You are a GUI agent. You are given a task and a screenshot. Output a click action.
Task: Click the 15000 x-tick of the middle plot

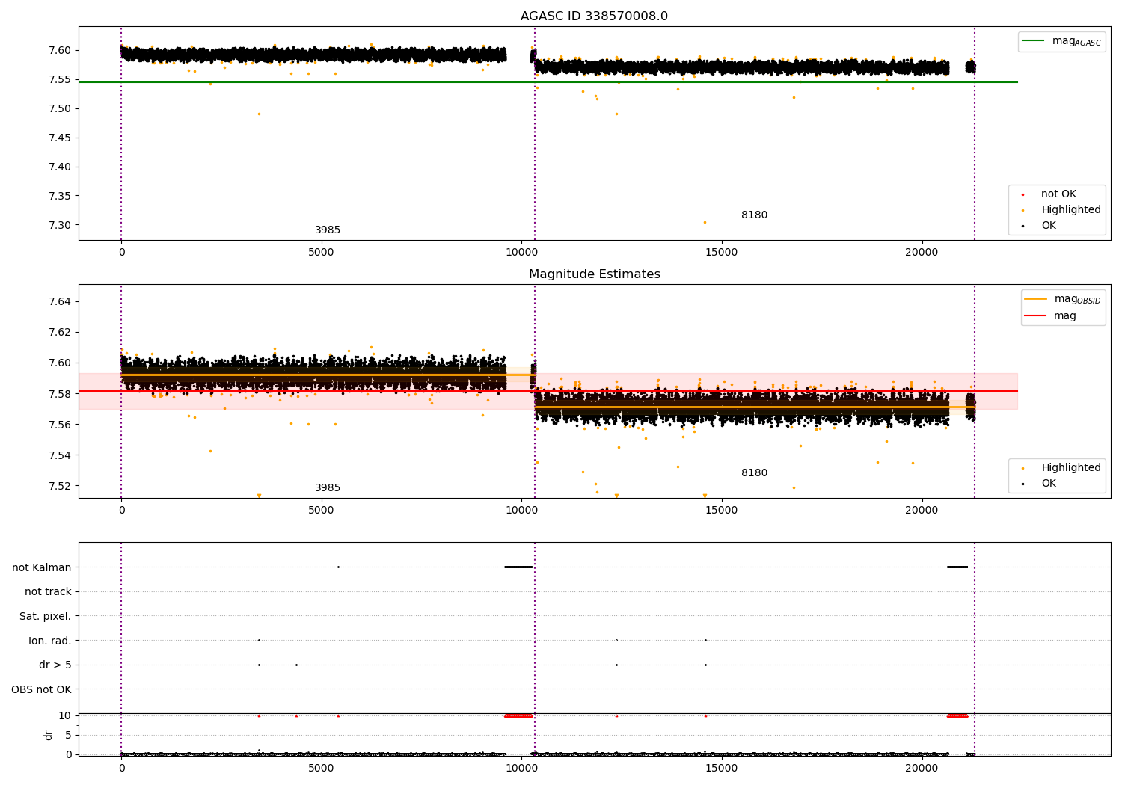click(721, 511)
